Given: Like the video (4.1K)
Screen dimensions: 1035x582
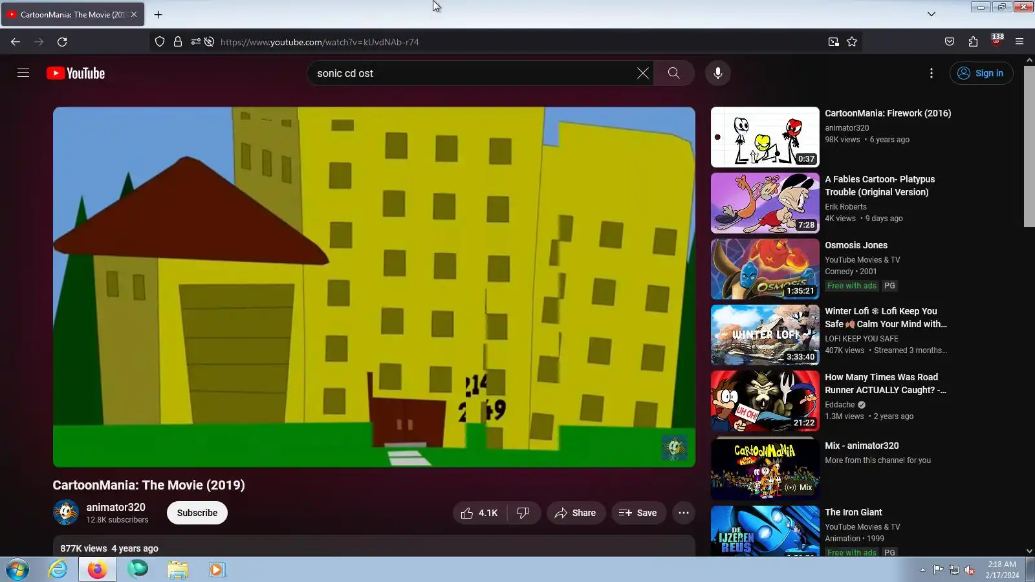Looking at the screenshot, I should [x=479, y=513].
